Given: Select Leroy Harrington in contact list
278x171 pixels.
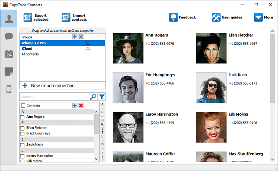Looking at the screenshot, I should 40,155.
